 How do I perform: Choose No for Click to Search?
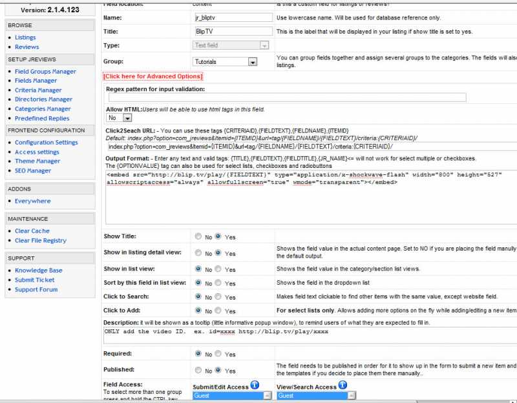198,296
